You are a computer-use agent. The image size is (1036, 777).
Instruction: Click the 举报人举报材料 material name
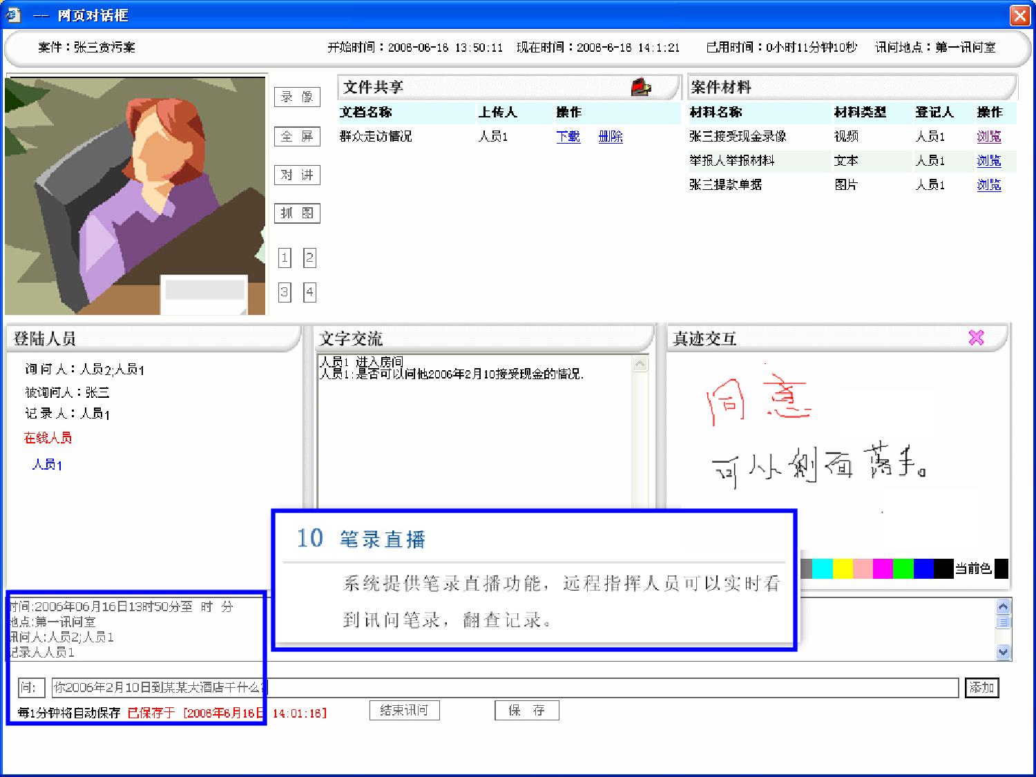[731, 160]
